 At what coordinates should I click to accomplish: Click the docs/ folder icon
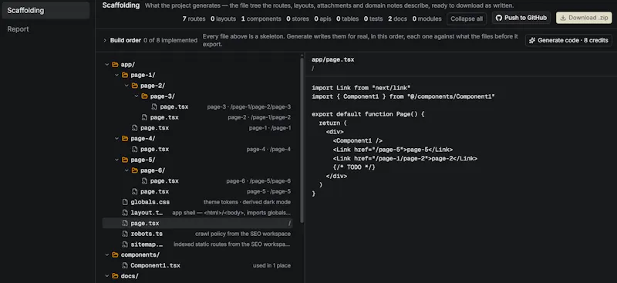(x=115, y=276)
